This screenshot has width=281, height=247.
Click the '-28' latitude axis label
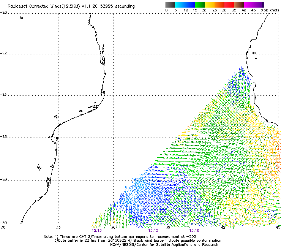(3, 179)
